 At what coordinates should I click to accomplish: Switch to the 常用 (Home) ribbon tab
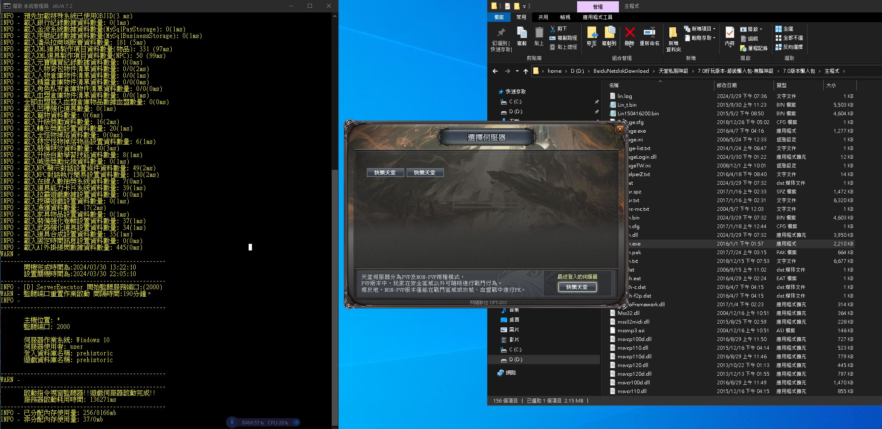(521, 17)
